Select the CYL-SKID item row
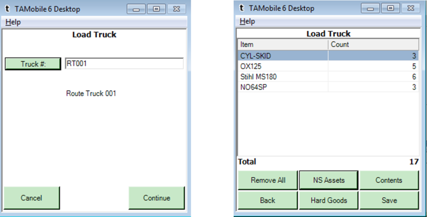 328,56
